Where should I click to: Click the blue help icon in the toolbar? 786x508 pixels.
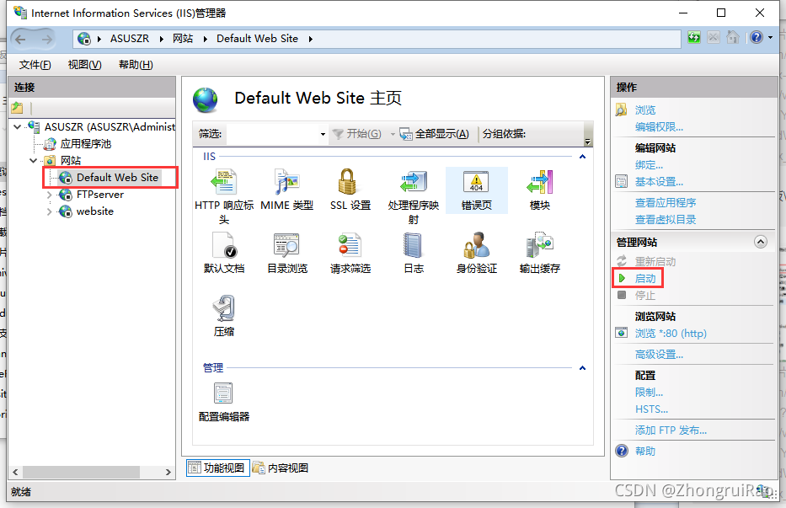click(x=757, y=38)
